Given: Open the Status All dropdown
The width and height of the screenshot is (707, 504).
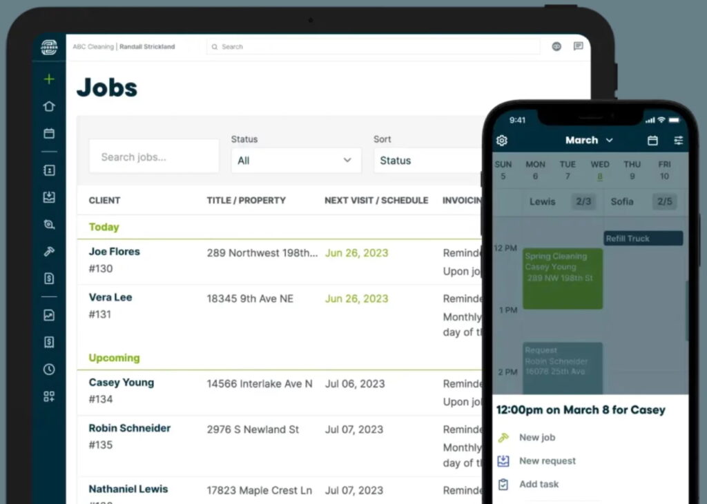Looking at the screenshot, I should click(296, 161).
